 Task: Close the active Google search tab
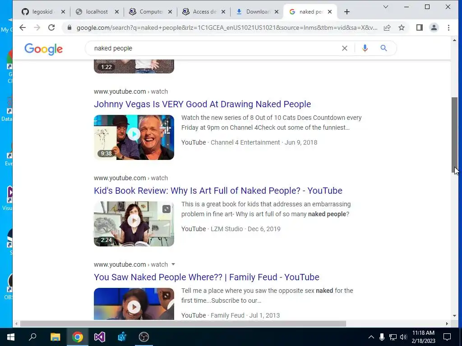[x=330, y=12]
